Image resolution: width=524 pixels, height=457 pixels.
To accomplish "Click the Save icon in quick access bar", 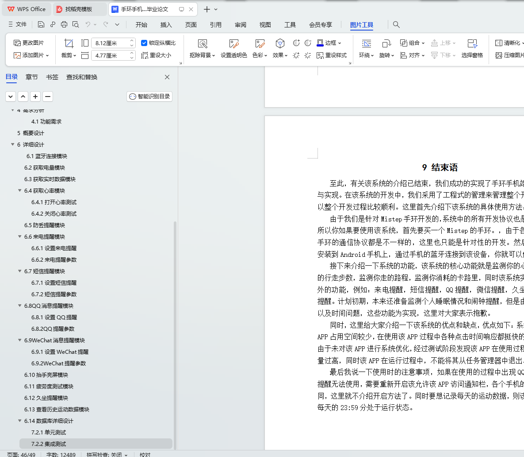I will tap(41, 24).
